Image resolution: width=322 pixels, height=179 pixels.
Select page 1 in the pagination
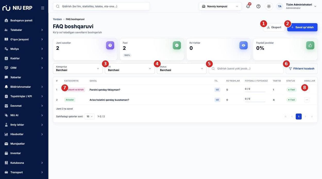(299, 117)
